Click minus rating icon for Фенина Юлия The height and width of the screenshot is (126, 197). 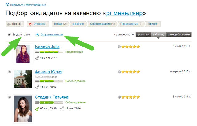[119, 72]
